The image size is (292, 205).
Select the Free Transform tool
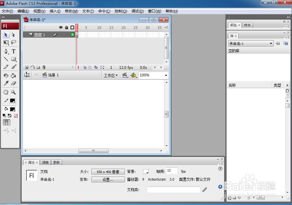pos(6,43)
